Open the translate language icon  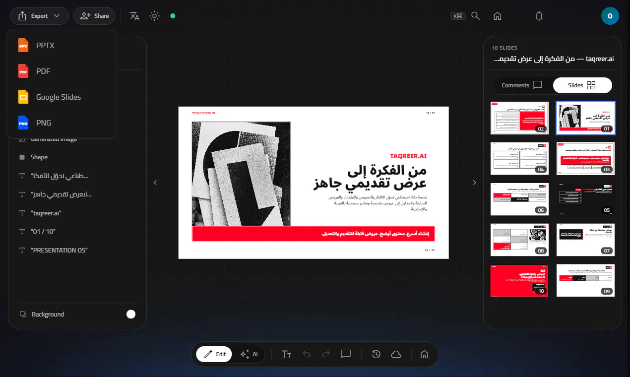[x=134, y=16]
